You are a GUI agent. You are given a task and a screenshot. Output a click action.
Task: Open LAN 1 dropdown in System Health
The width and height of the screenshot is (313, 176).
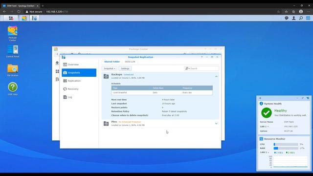pyautogui.click(x=264, y=127)
